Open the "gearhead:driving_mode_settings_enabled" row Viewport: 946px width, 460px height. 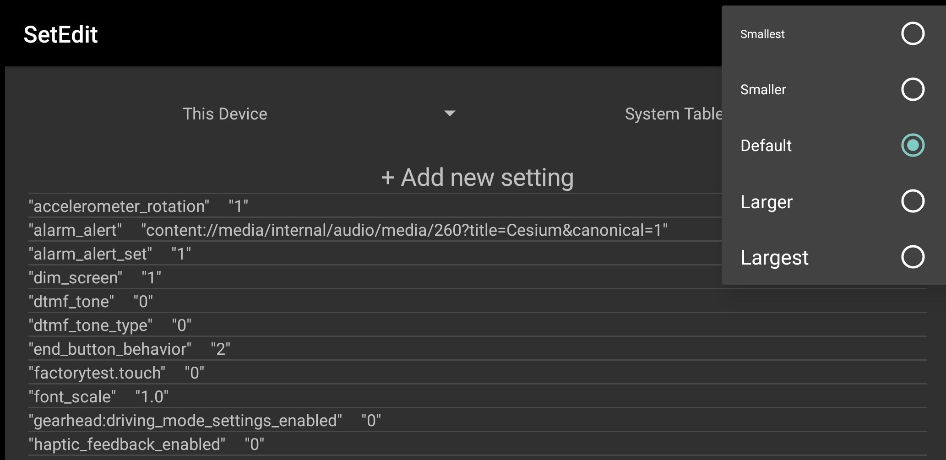point(478,420)
